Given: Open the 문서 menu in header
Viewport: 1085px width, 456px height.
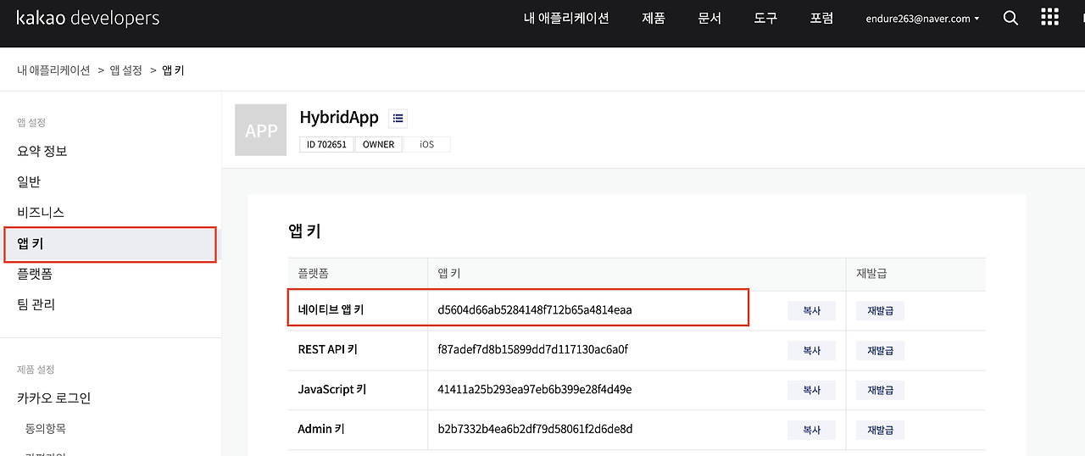Looking at the screenshot, I should 709,18.
